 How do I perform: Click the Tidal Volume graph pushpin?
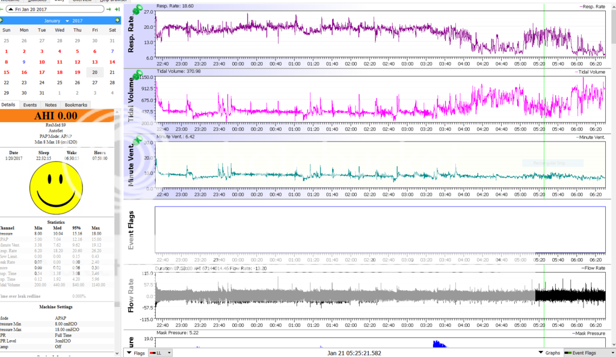138,75
